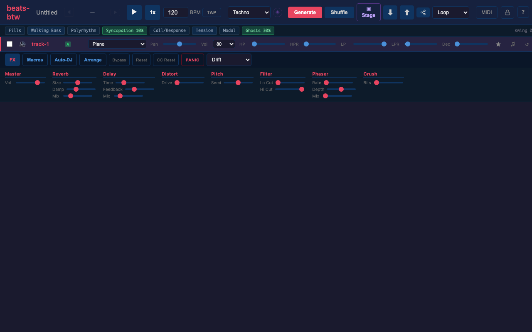
Task: Favorite track-1 with the star icon
Action: pyautogui.click(x=498, y=44)
